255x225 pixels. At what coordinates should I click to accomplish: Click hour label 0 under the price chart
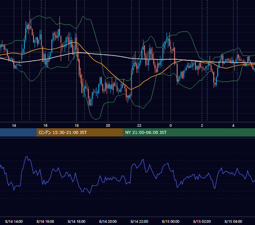[171, 125]
